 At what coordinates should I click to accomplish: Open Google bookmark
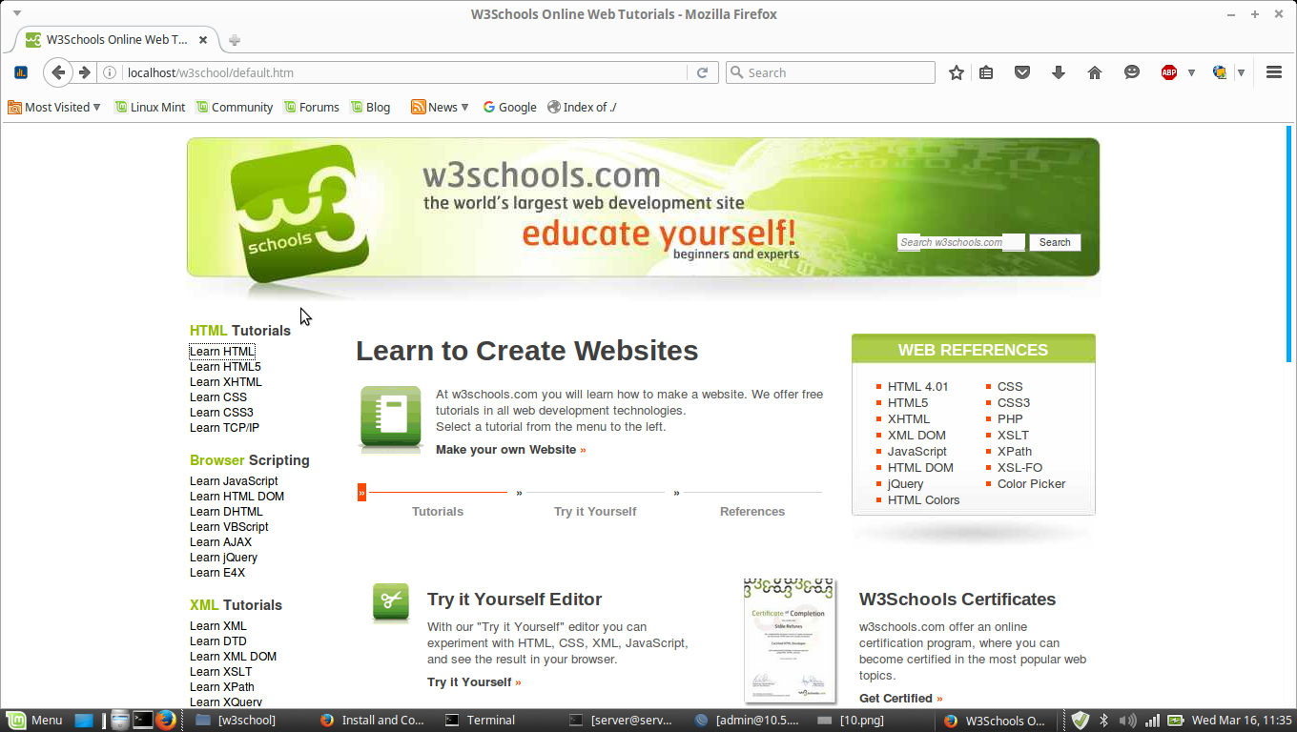click(x=509, y=107)
